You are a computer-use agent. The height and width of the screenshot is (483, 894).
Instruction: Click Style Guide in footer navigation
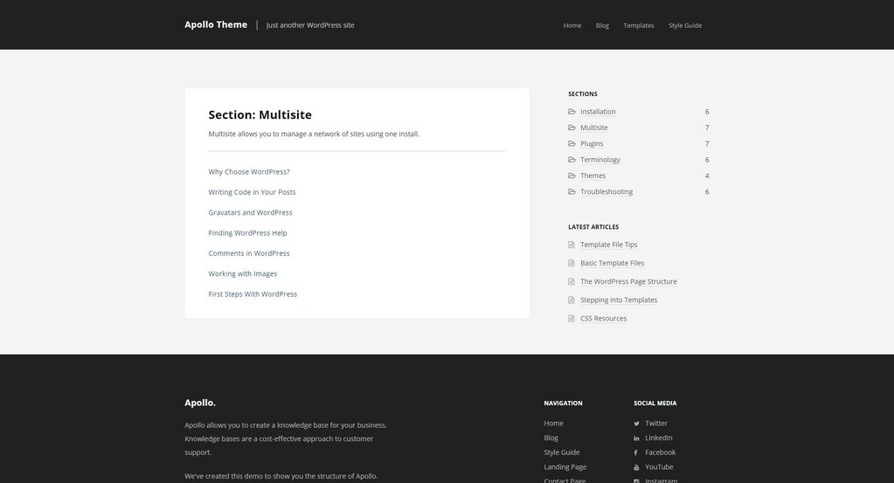click(562, 452)
